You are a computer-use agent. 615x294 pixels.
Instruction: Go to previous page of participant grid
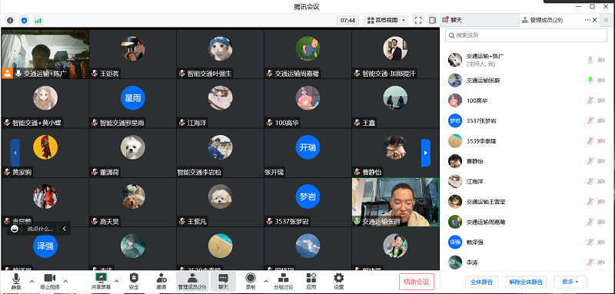point(15,153)
